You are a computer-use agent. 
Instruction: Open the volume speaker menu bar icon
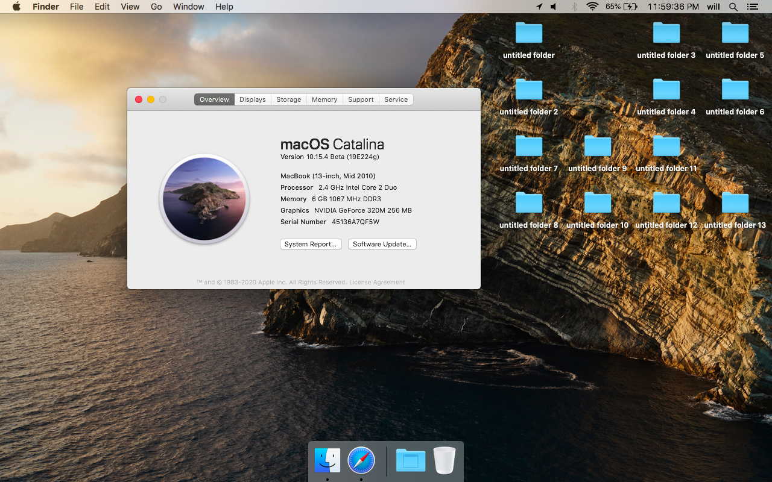click(x=554, y=7)
